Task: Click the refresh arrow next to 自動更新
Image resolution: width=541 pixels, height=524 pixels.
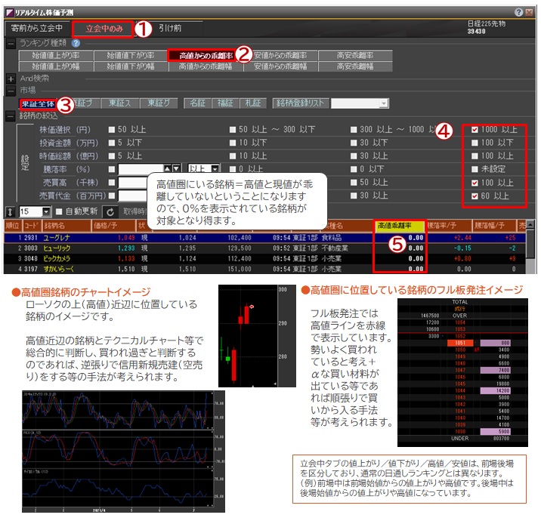Action: click(110, 212)
